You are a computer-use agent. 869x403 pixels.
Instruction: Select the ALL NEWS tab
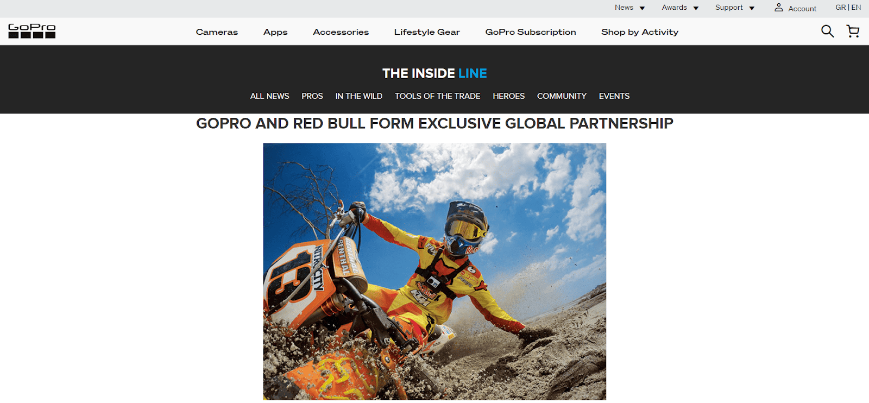(x=269, y=96)
